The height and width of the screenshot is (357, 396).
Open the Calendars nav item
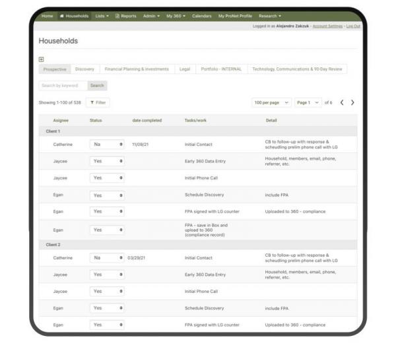click(201, 16)
